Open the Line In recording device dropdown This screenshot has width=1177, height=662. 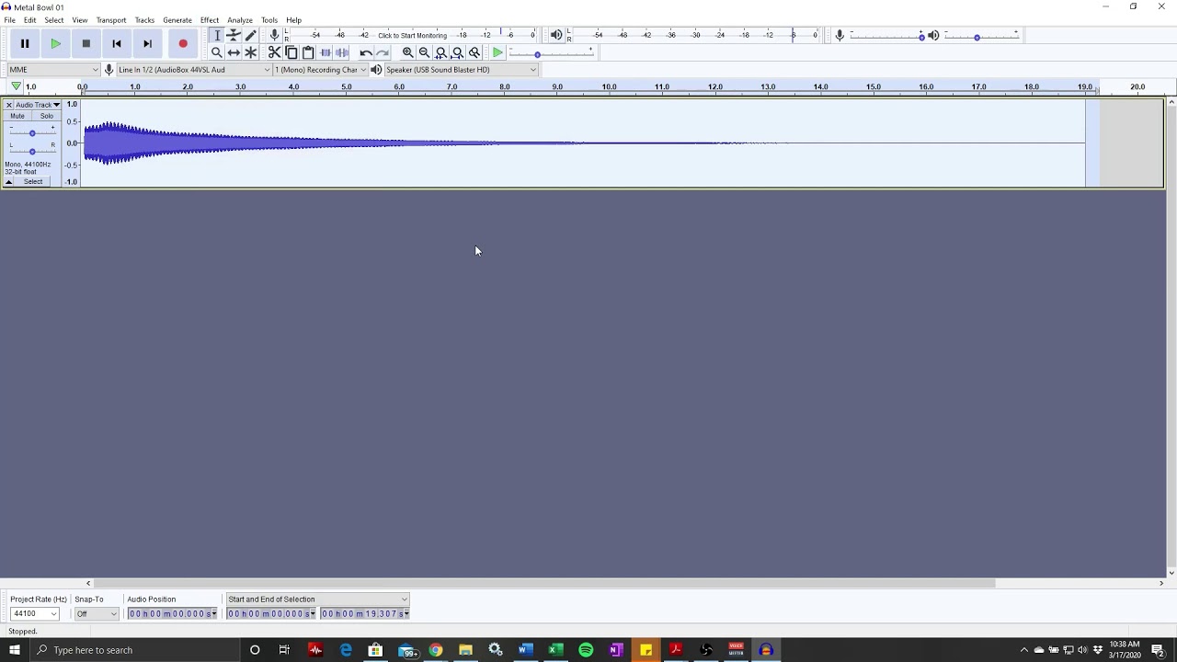pyautogui.click(x=193, y=70)
